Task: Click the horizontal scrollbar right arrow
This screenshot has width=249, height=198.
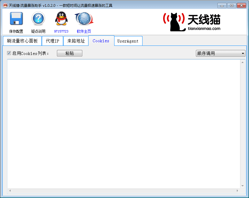Action: [x=237, y=191]
